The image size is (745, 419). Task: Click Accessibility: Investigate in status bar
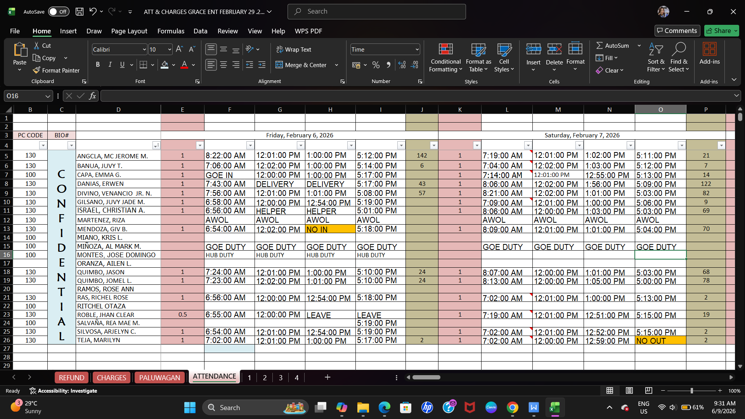tap(63, 391)
